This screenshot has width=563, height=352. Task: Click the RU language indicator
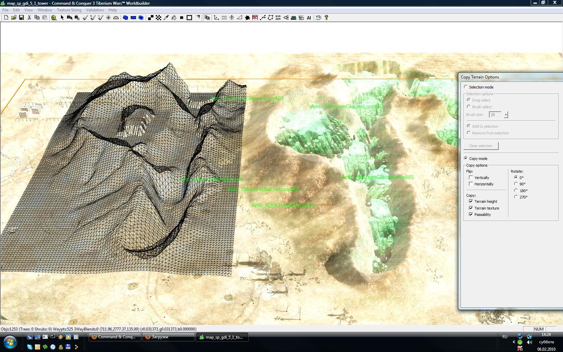pyautogui.click(x=505, y=337)
